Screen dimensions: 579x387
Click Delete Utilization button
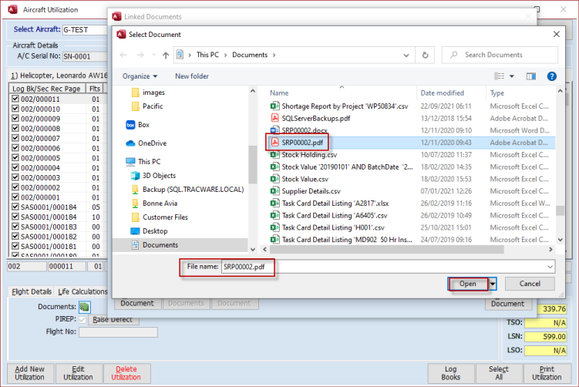[126, 373]
